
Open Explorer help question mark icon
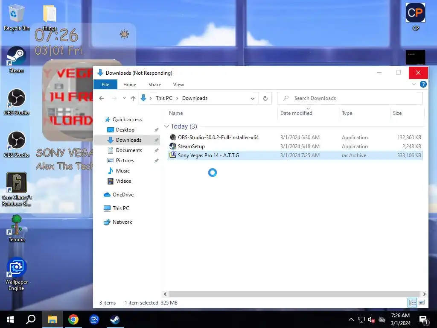423,84
